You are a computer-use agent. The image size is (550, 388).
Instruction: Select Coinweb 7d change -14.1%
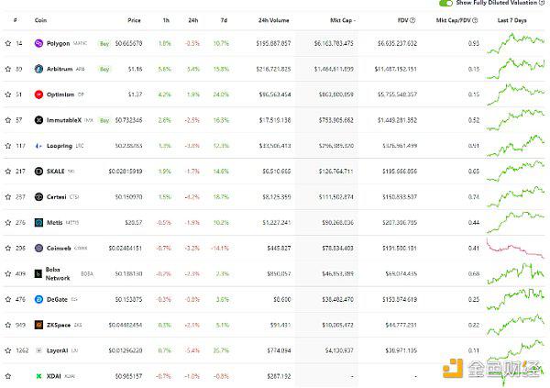coord(220,249)
